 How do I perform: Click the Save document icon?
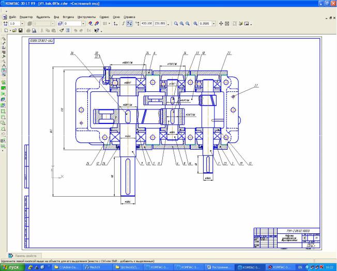[x=19, y=30]
